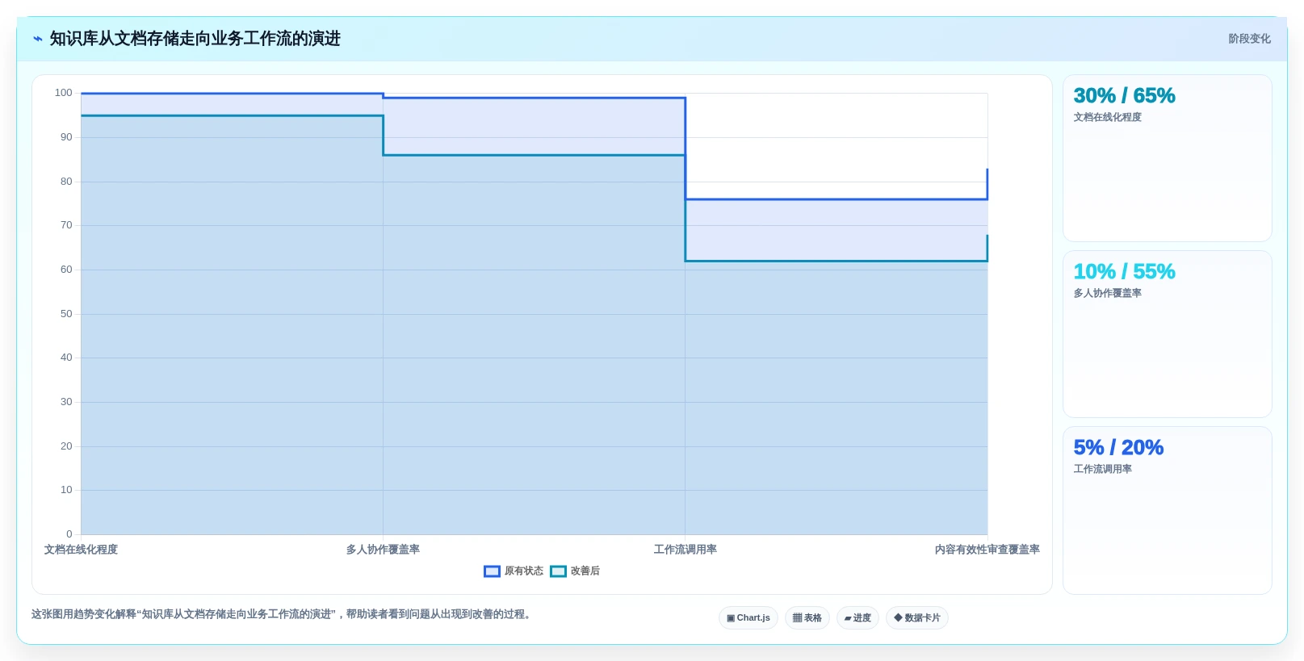Select the 数据卡片 tag chip
Image resolution: width=1304 pixels, height=661 pixels.
(x=917, y=618)
